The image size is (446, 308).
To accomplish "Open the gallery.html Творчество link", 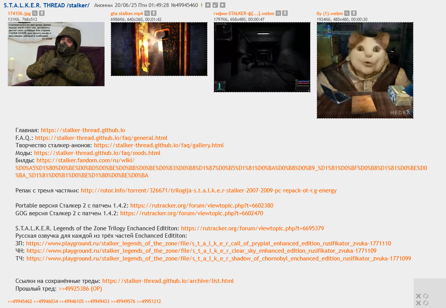I will click(x=159, y=145).
